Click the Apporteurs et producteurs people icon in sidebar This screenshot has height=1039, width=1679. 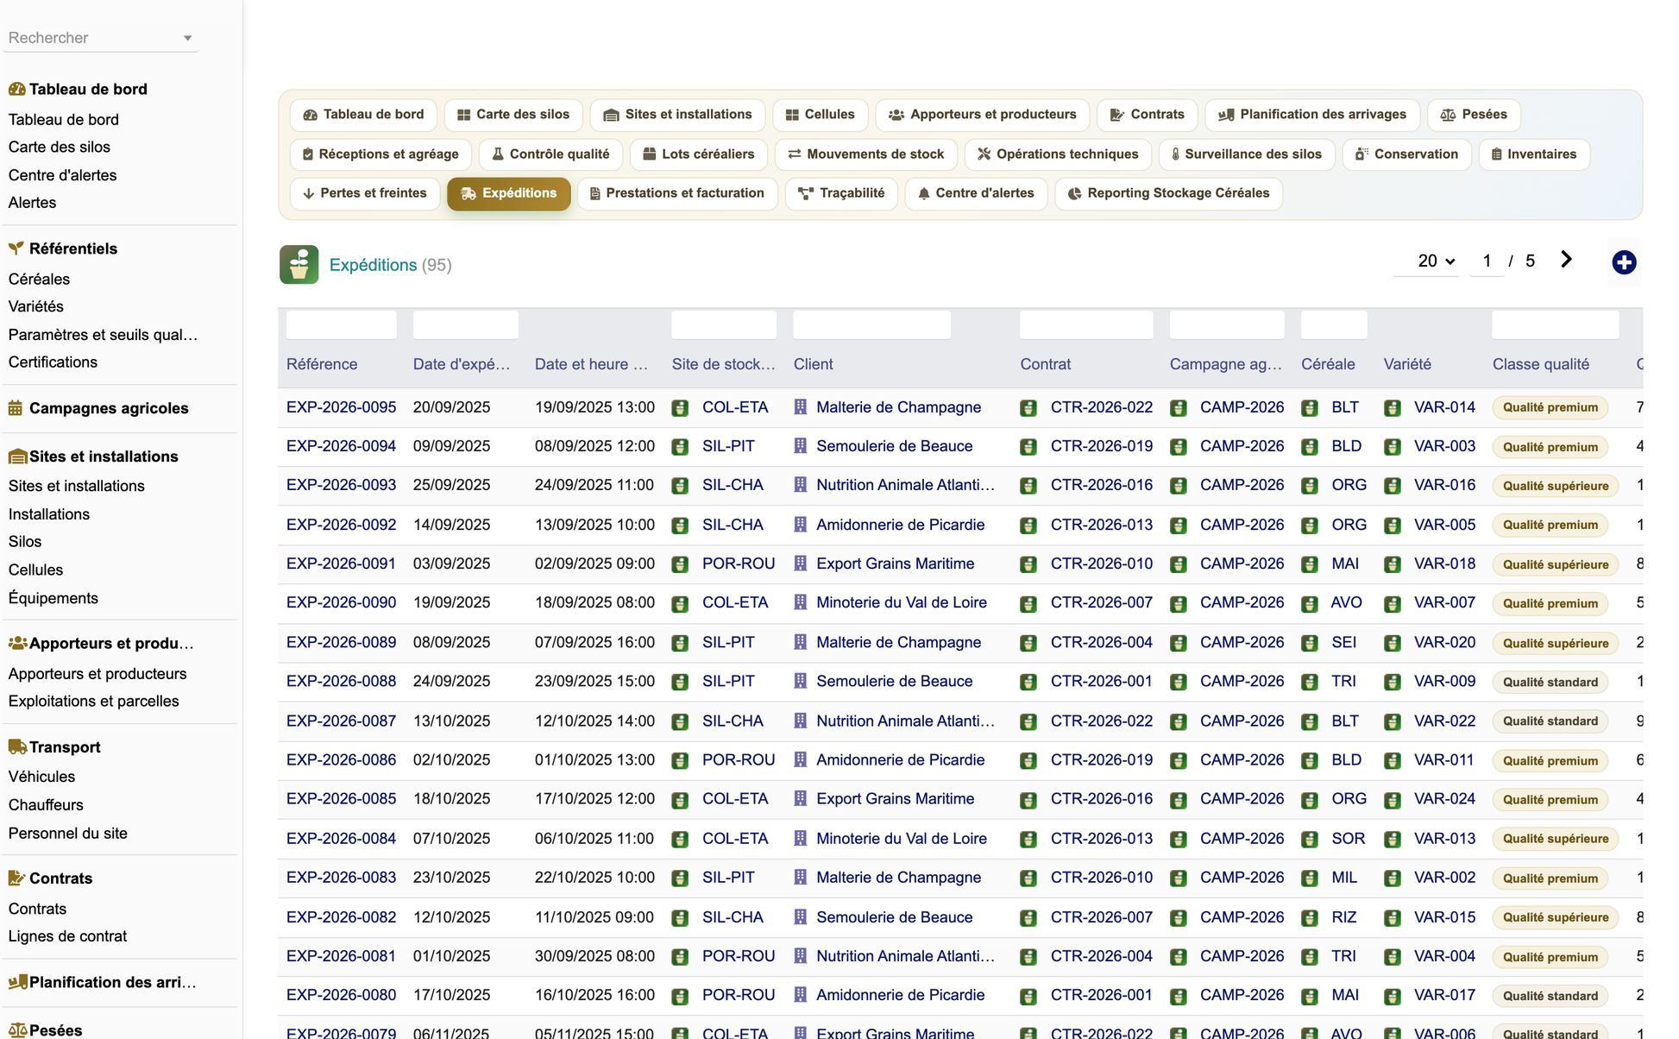tap(17, 643)
